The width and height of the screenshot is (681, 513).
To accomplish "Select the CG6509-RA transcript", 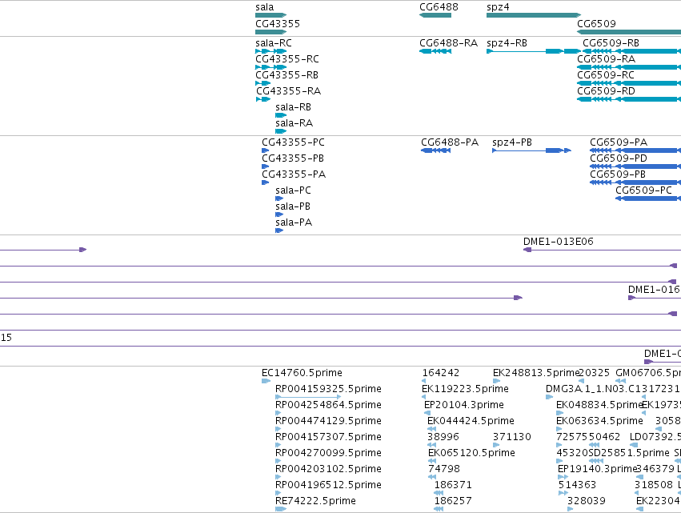I will click(629, 67).
